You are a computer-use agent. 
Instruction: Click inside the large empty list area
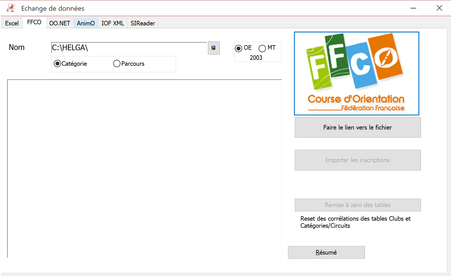(144, 168)
